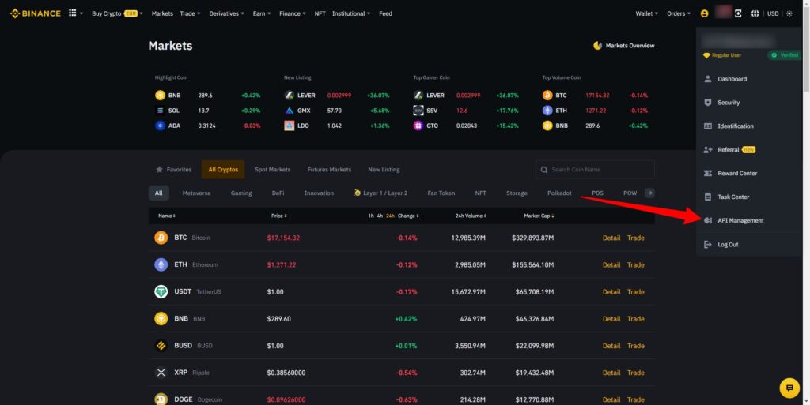Switch to the New Listing tab
The height and width of the screenshot is (405, 810).
click(384, 170)
